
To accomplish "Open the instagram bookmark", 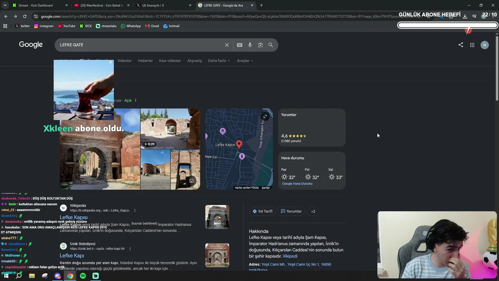I will (44, 26).
